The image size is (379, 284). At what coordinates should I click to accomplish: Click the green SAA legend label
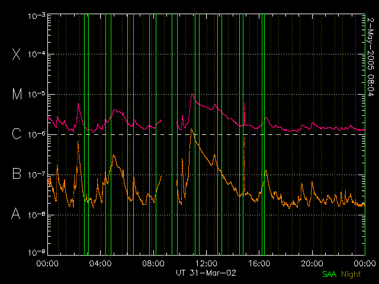point(329,274)
